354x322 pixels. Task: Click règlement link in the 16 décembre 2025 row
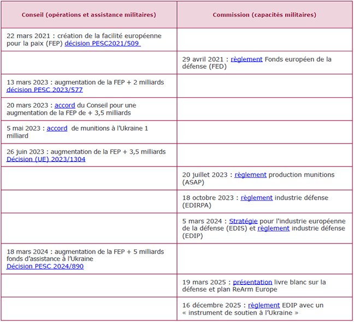264,305
